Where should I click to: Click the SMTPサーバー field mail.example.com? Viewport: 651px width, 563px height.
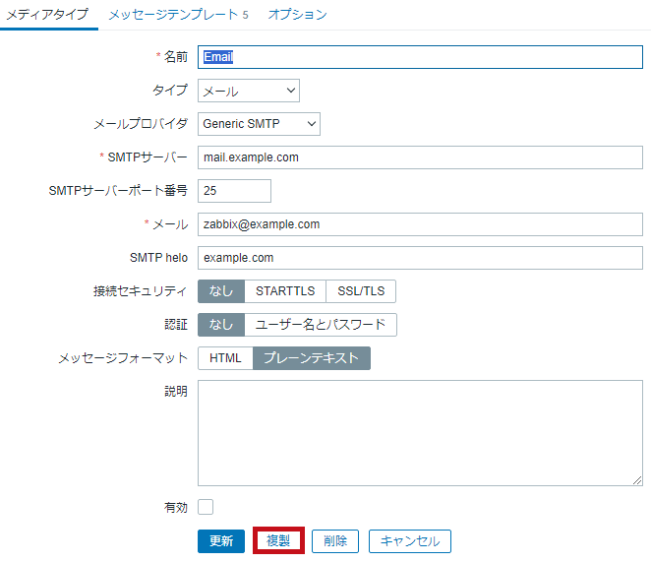420,157
